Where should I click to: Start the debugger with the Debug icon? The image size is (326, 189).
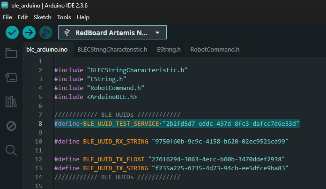click(x=46, y=32)
